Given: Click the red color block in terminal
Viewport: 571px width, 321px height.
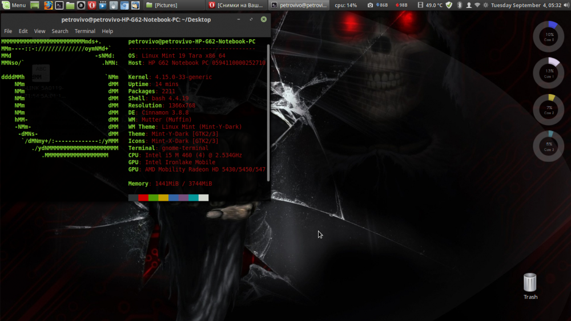Looking at the screenshot, I should [143, 198].
